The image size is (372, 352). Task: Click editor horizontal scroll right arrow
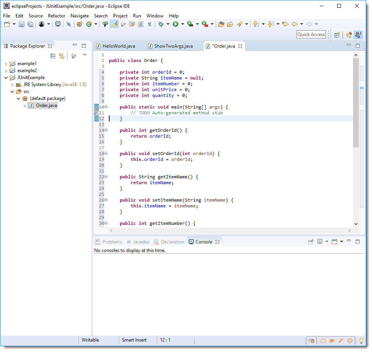(x=350, y=231)
